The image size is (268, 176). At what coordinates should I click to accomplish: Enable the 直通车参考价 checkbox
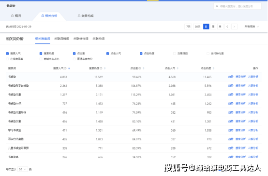74,59
